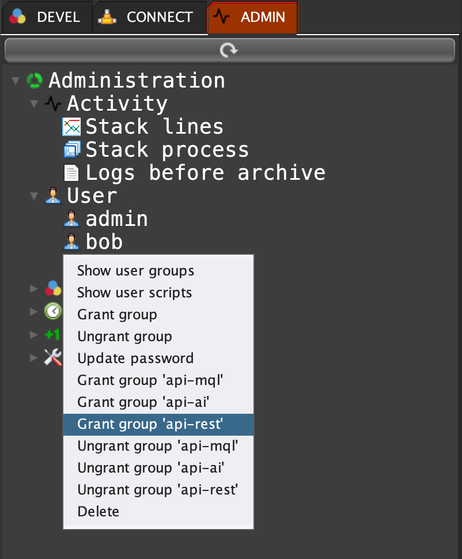Click the green clock icon
Screen dimensions: 462x559
(53, 311)
